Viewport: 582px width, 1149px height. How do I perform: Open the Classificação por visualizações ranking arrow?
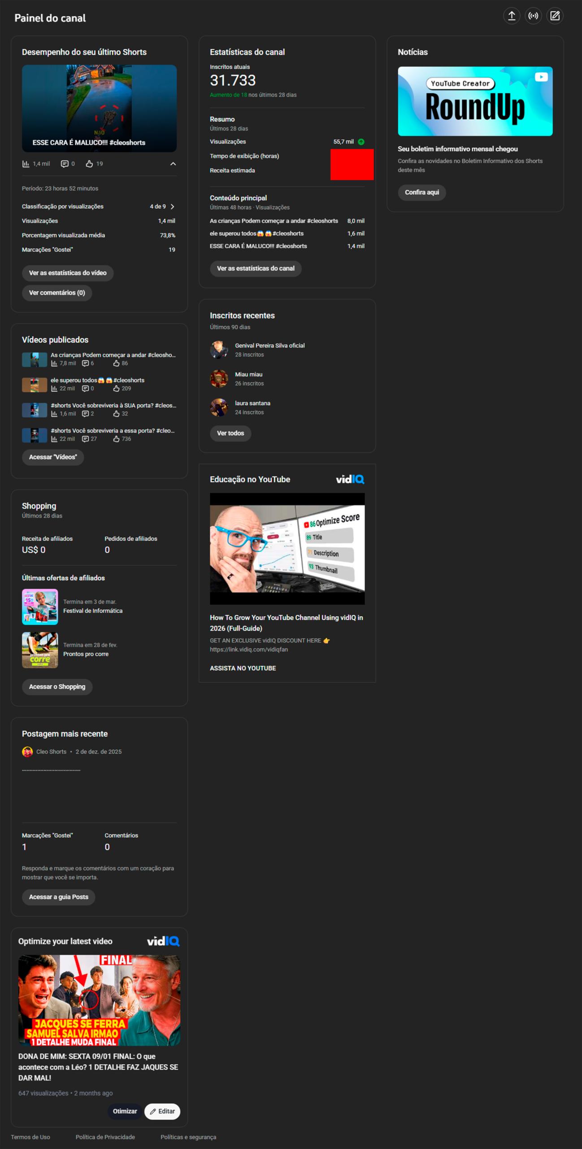pyautogui.click(x=173, y=206)
